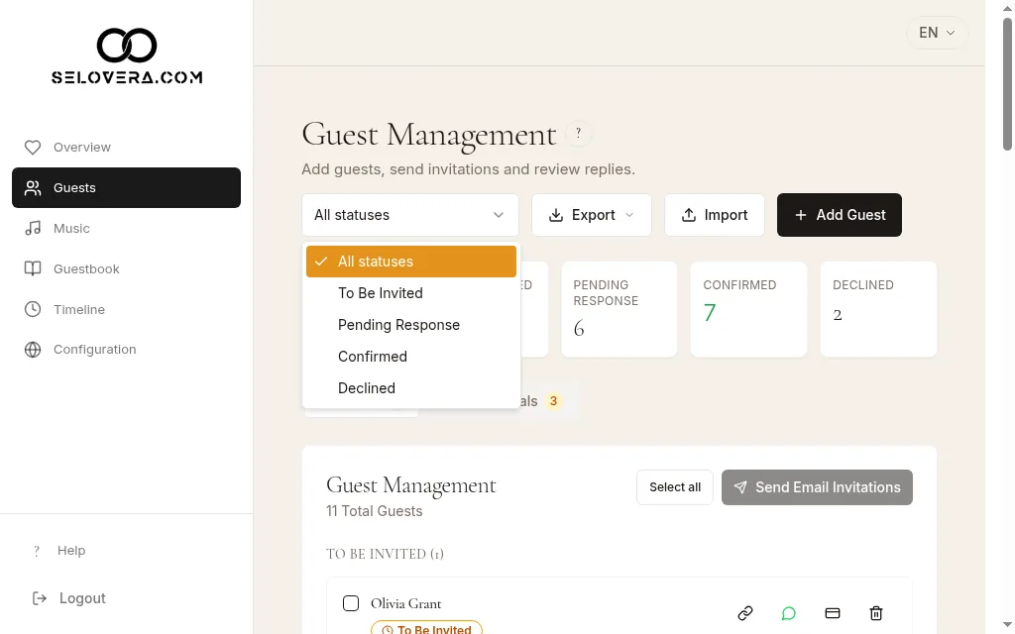Viewport: 1015px width, 634px height.
Task: Click the logout arrow icon
Action: click(x=40, y=598)
